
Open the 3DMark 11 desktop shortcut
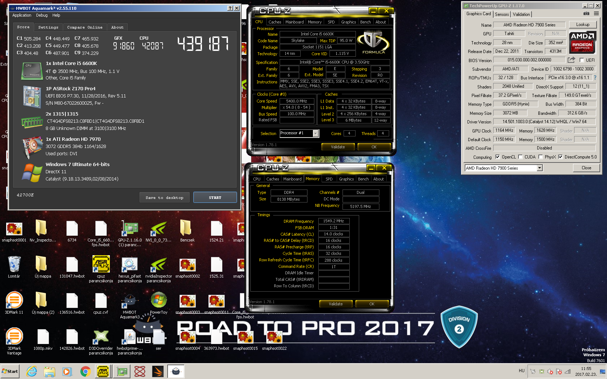point(14,303)
